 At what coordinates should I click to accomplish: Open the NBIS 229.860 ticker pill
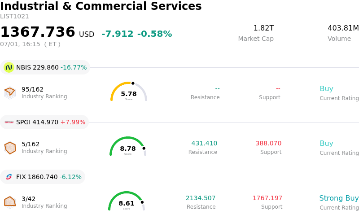coord(45,67)
